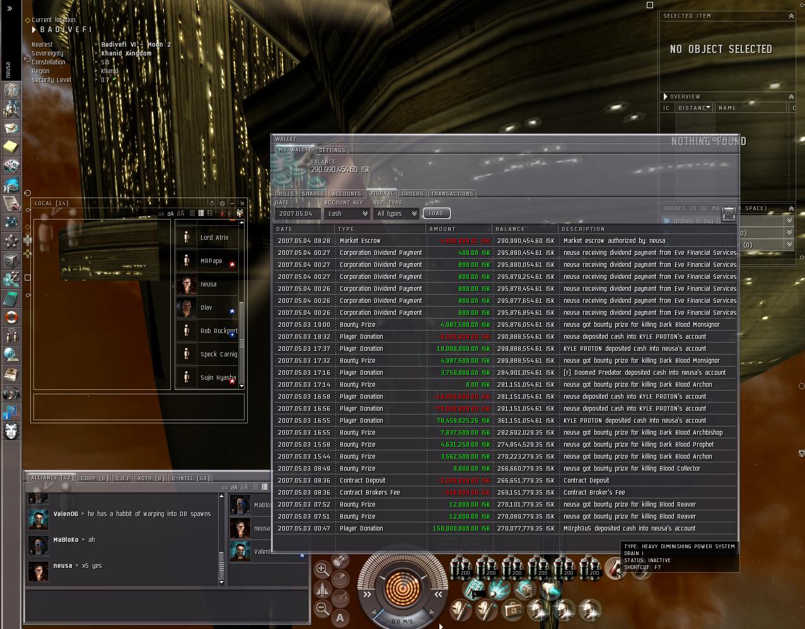The height and width of the screenshot is (629, 805).
Task: Click Lord Atrix in Local member list
Action: (x=206, y=237)
